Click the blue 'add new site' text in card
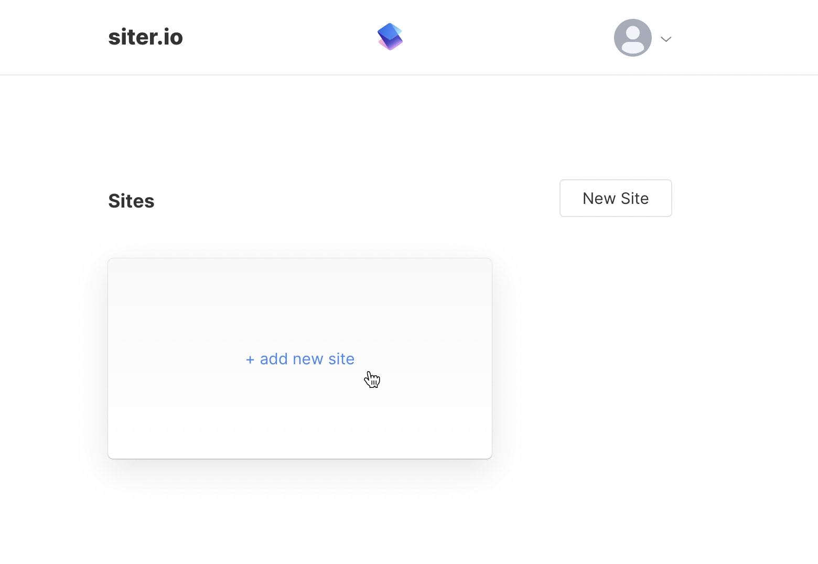Screen dimensions: 818x564 (x=307, y=359)
